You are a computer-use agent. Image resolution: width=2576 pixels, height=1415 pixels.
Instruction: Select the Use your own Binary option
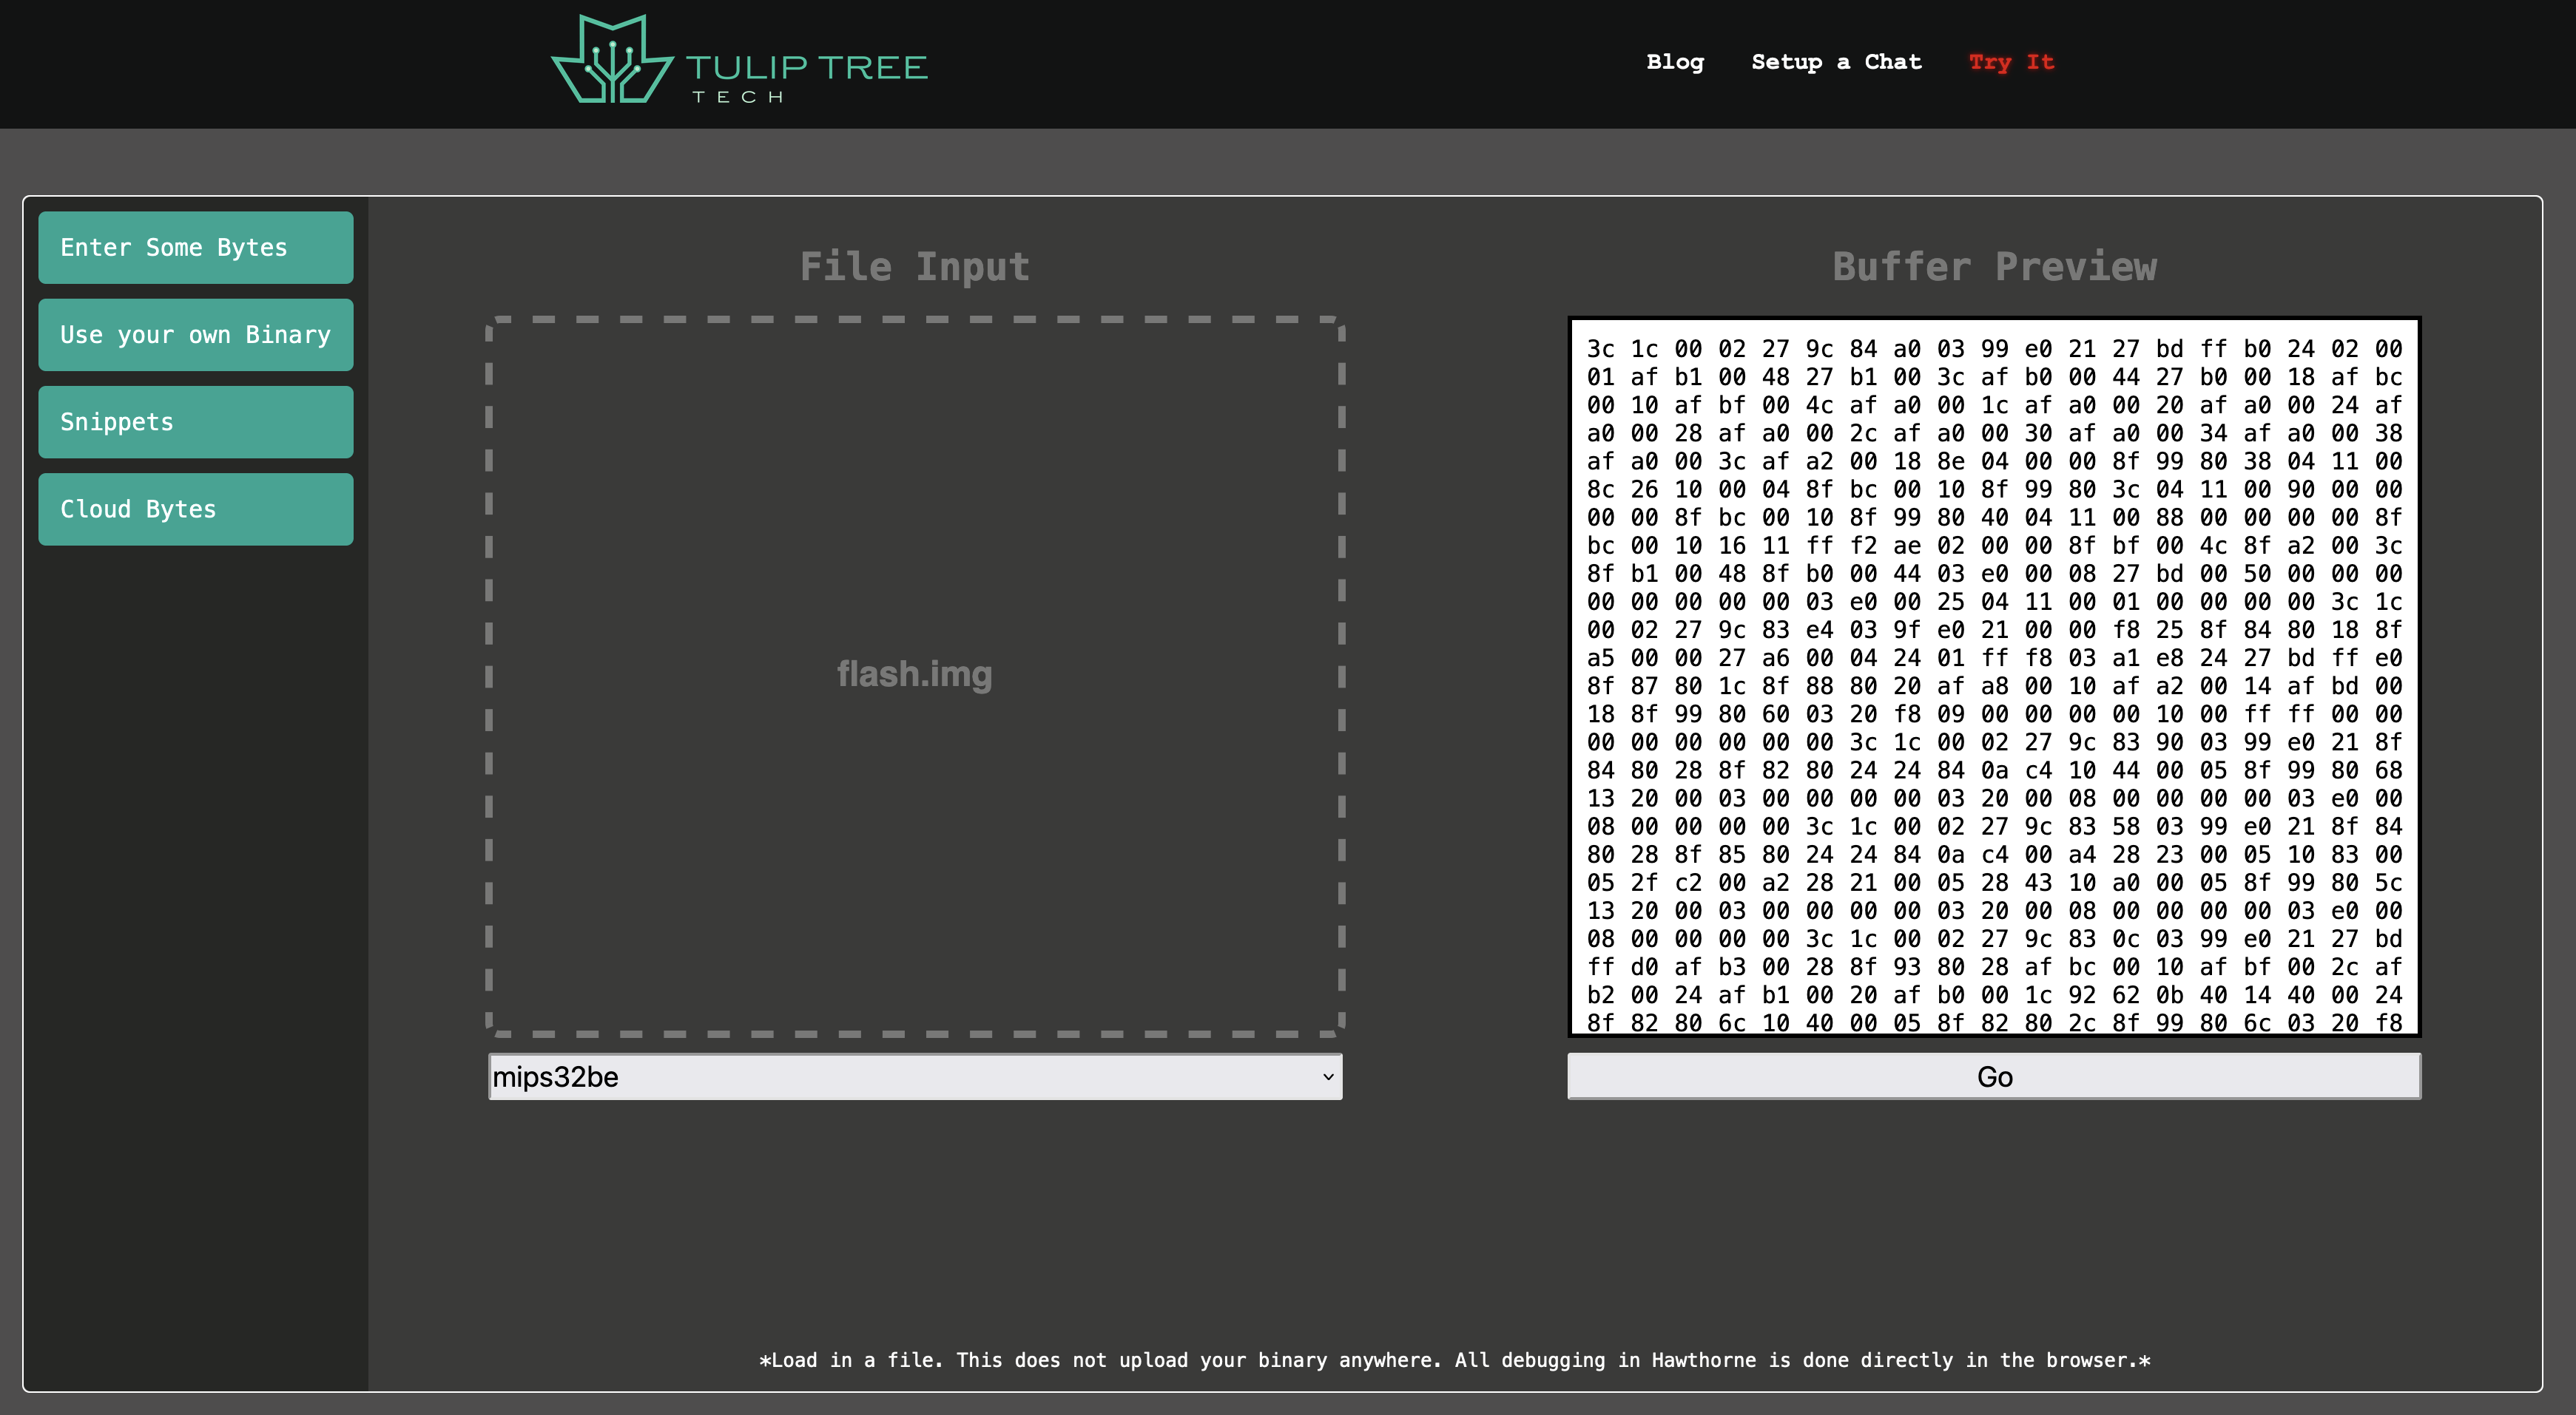[x=196, y=335]
